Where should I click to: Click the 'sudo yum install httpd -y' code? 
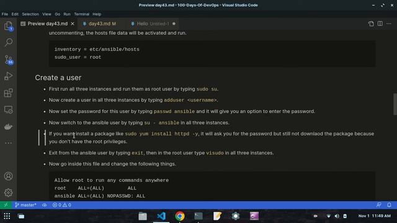click(x=161, y=134)
